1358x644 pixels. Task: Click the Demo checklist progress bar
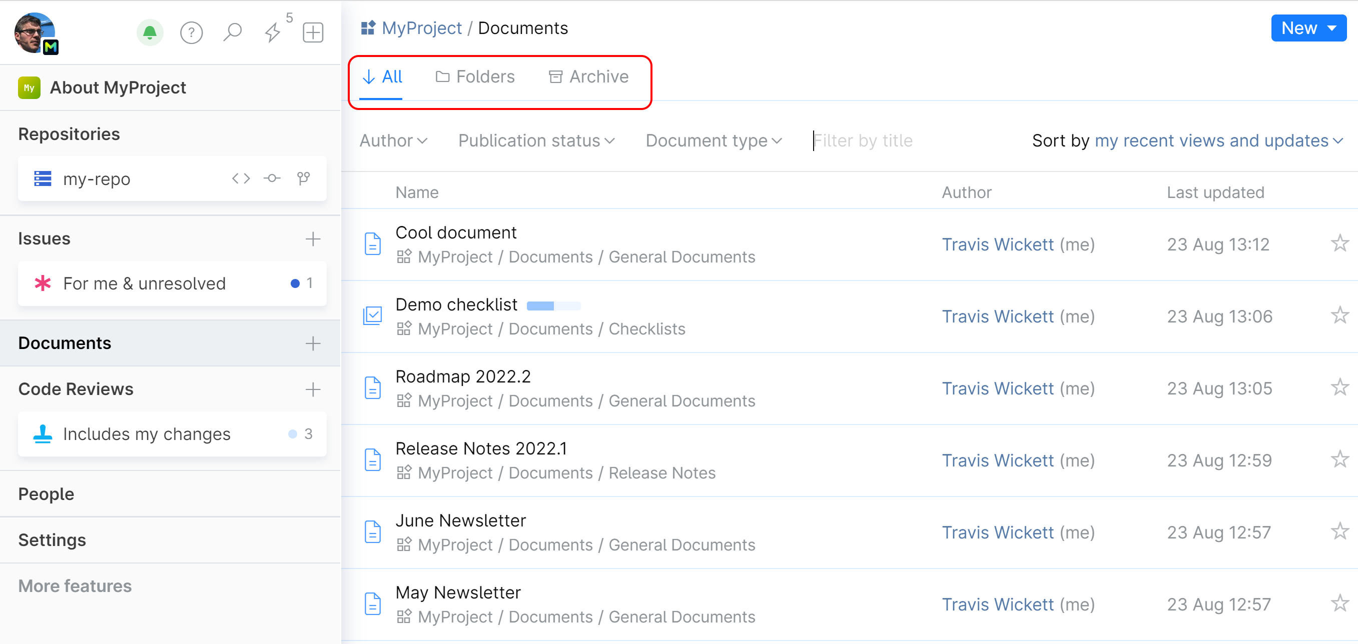[553, 306]
